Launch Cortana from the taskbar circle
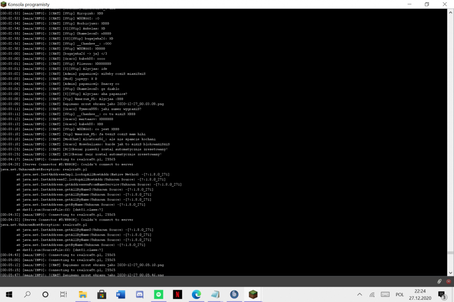Screen dimensions: 454x302 click(x=45, y=294)
